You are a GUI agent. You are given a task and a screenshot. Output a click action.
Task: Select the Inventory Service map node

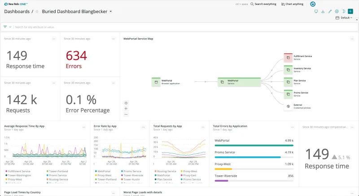tap(288, 70)
